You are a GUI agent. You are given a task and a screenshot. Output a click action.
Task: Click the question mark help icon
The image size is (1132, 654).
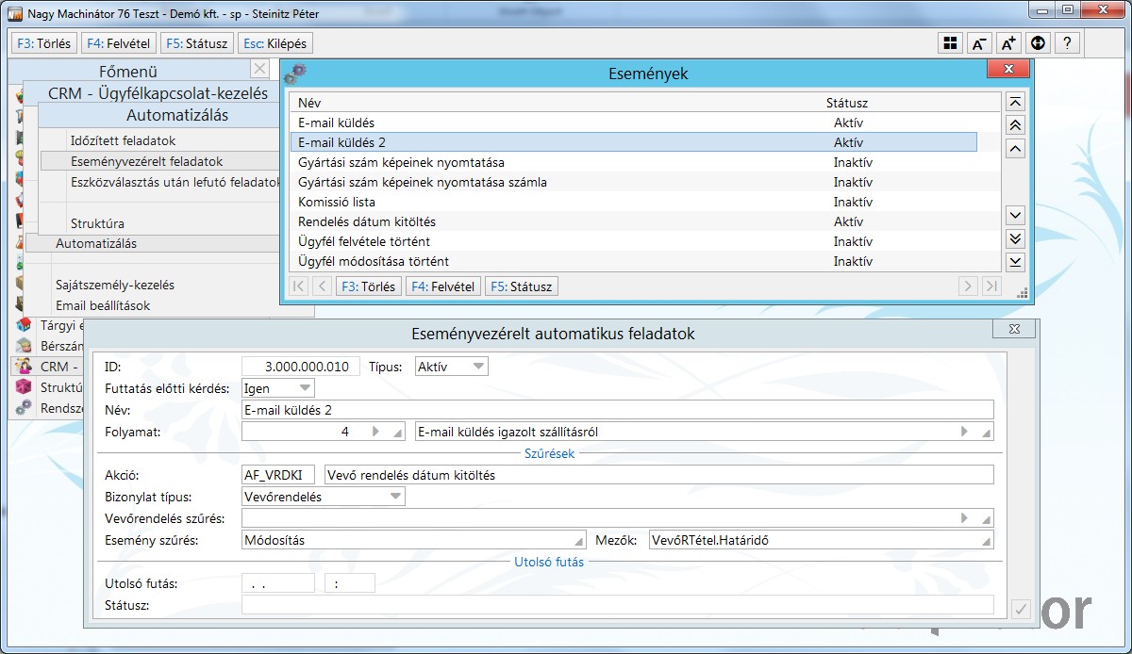point(1066,43)
